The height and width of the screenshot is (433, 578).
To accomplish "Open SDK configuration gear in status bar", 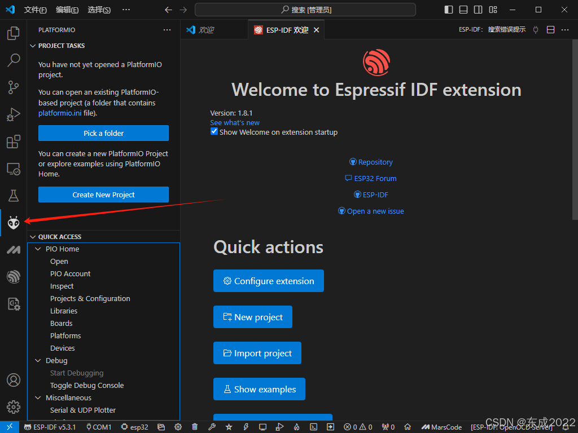I will [x=178, y=427].
